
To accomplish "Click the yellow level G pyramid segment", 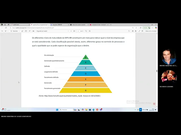I will (86, 91).
